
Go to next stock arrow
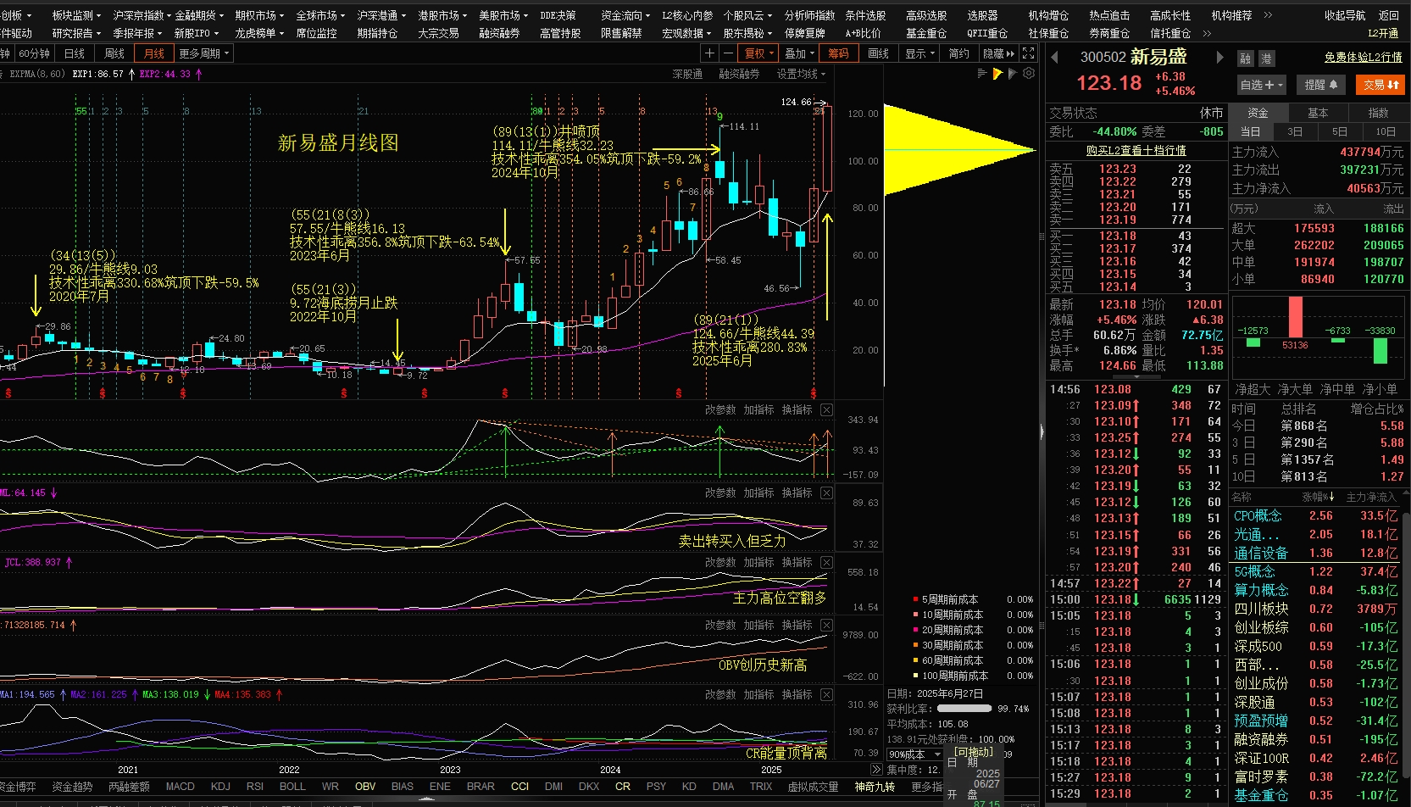coord(1219,58)
